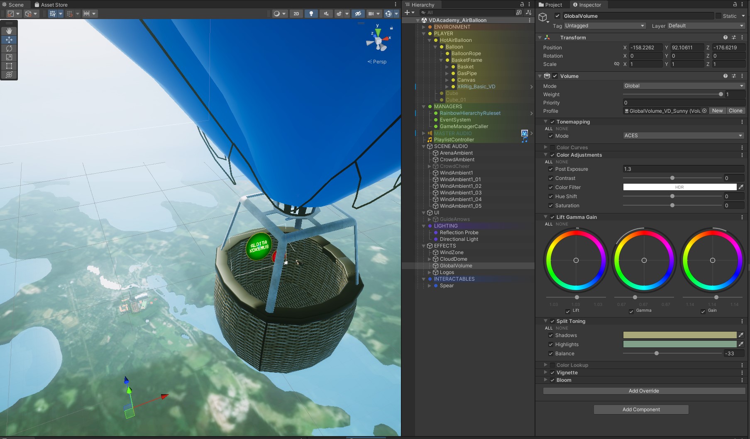Click the Add Component button
750x439 pixels.
641,410
